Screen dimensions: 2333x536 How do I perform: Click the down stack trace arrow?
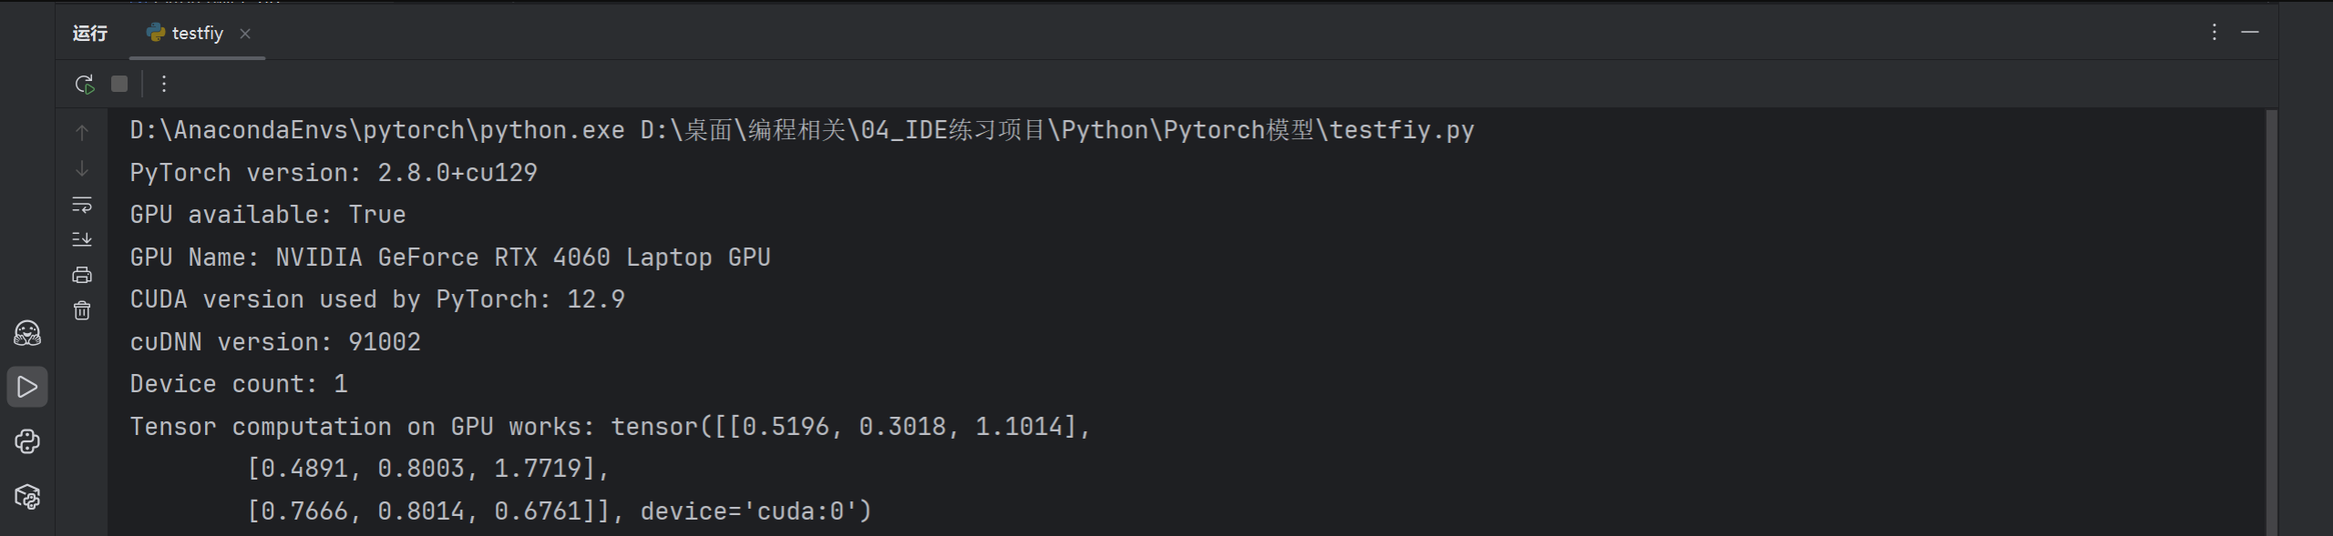click(82, 169)
